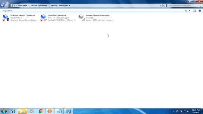Open the recent pages dropdown near Forward
The width and height of the screenshot is (203, 114).
pyautogui.click(x=9, y=6)
